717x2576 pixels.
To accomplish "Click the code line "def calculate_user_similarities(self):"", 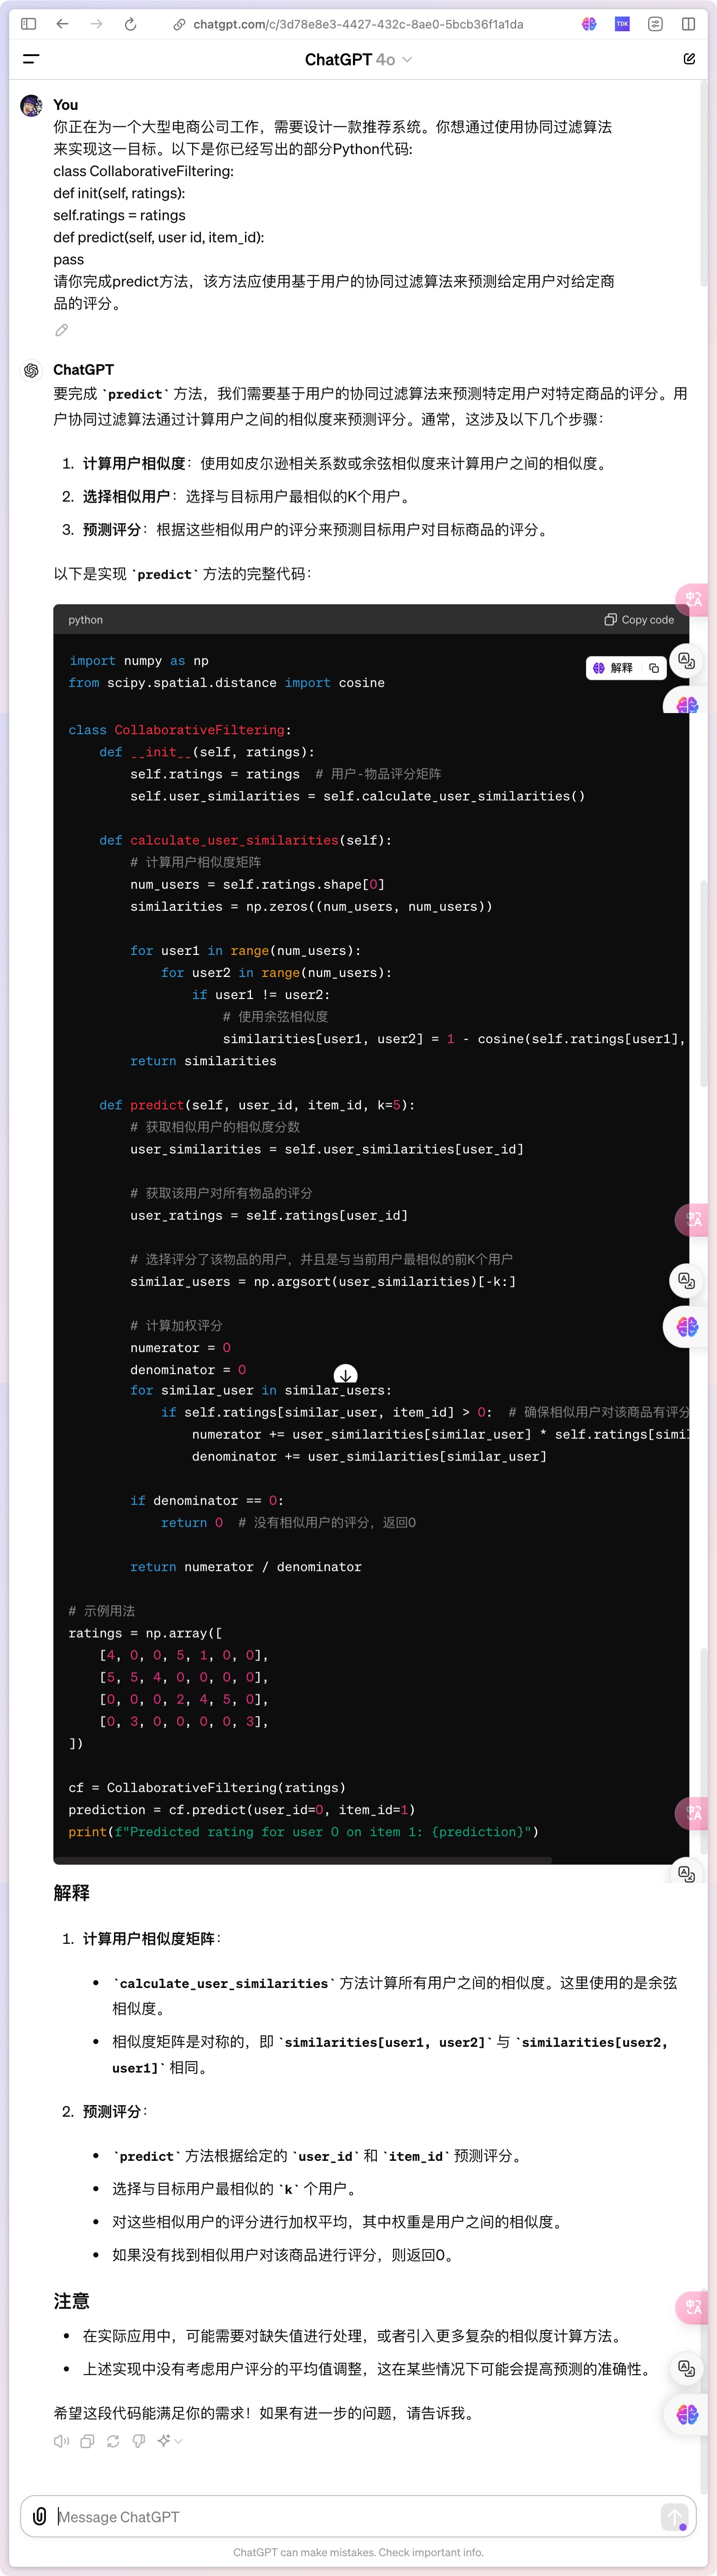I will tap(246, 840).
